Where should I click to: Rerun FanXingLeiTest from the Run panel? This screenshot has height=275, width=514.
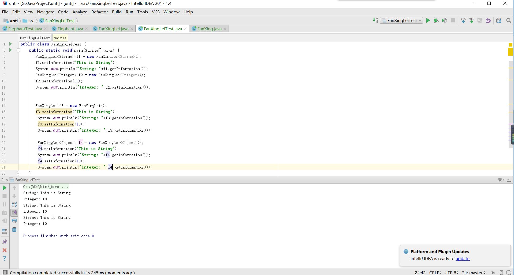click(x=5, y=188)
